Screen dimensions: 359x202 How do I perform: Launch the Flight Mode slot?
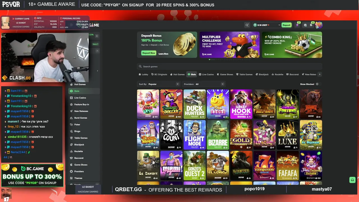194,135
